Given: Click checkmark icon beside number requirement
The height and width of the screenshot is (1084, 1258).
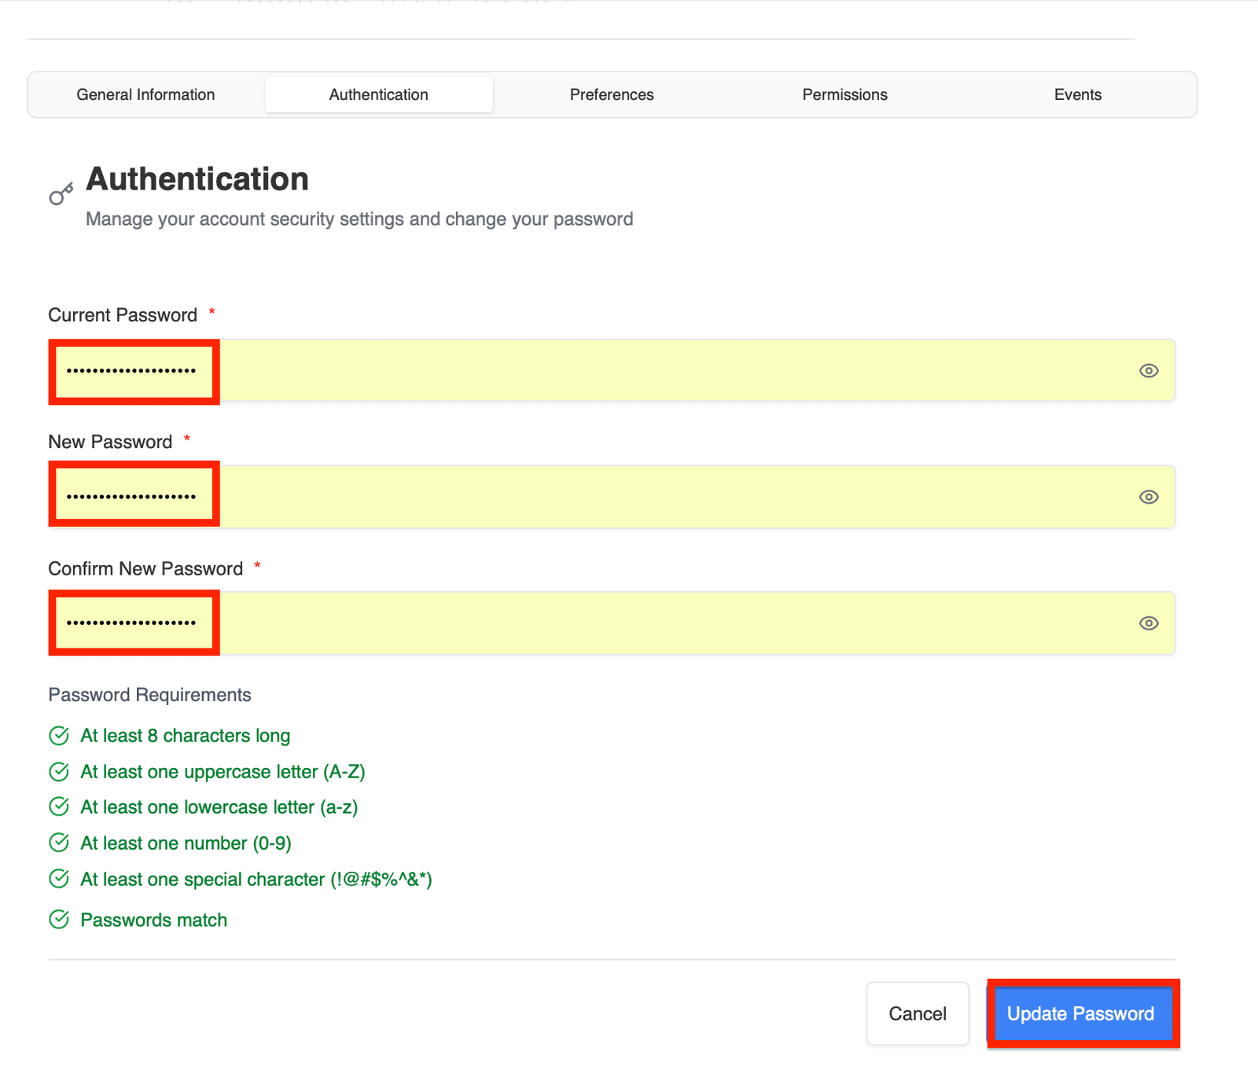Looking at the screenshot, I should pyautogui.click(x=59, y=843).
